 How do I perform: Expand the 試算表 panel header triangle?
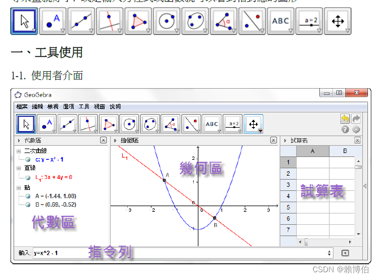[285, 141]
